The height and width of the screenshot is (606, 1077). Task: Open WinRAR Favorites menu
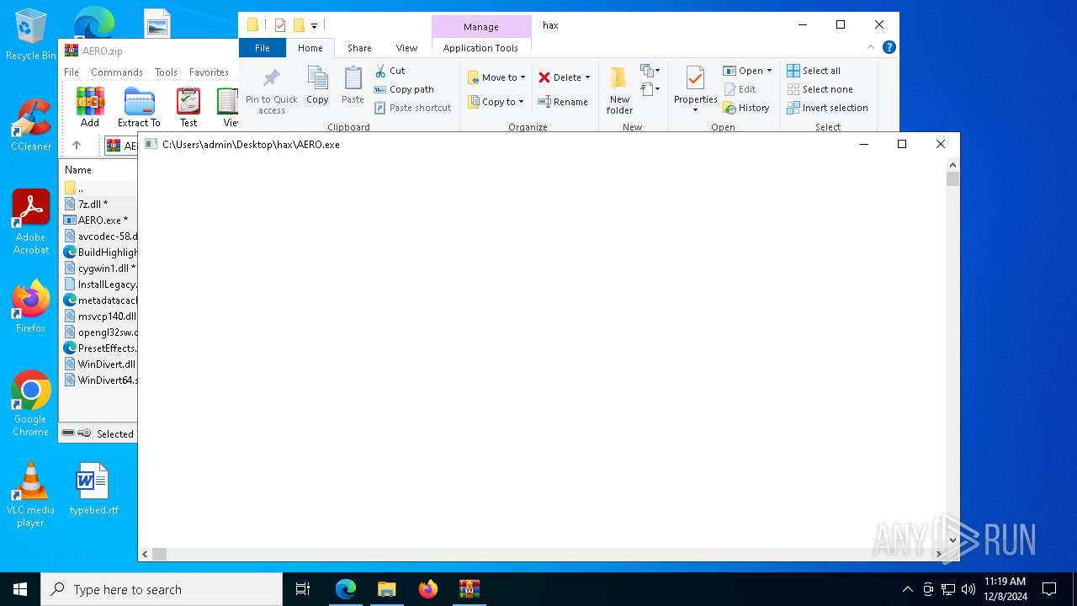[209, 72]
